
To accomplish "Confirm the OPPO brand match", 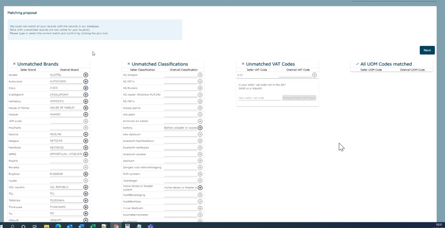I will (x=86, y=154).
